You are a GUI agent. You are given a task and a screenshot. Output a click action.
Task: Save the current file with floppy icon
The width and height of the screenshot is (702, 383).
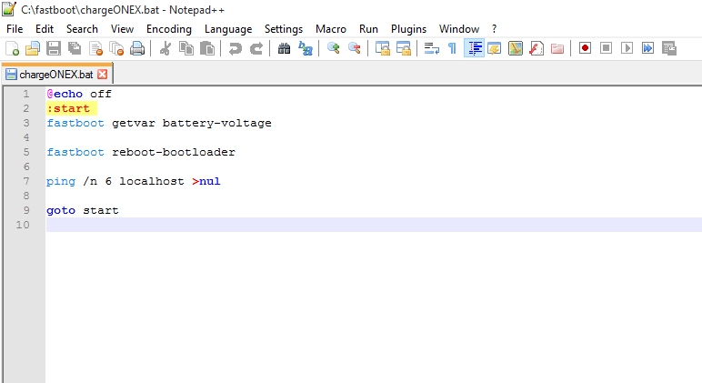point(54,48)
